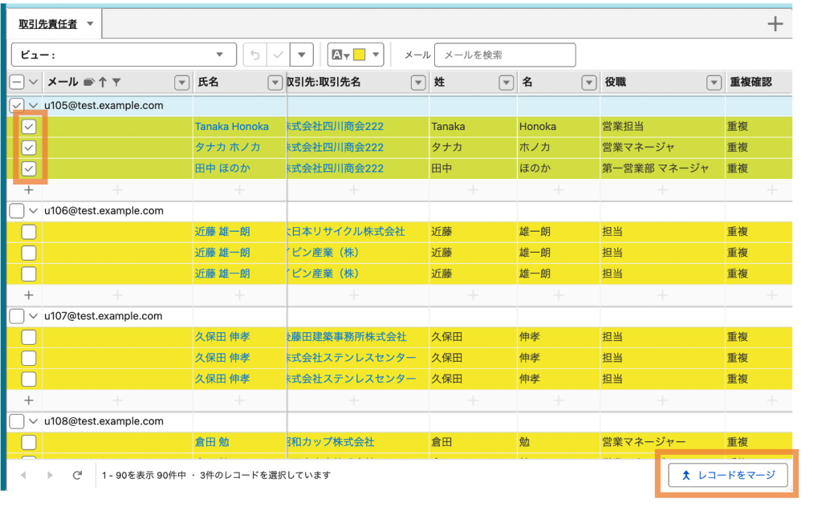Go to the next page using footer arrow
This screenshot has height=511, width=822.
click(x=50, y=475)
